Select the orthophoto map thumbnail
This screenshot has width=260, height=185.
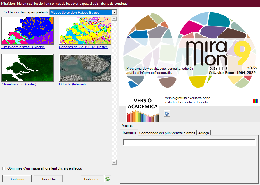(85, 68)
